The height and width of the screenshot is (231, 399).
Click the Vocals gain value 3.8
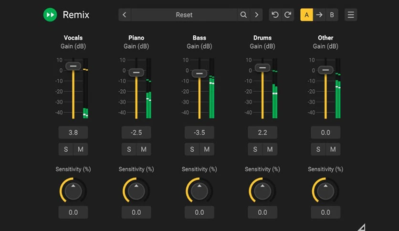click(x=73, y=133)
